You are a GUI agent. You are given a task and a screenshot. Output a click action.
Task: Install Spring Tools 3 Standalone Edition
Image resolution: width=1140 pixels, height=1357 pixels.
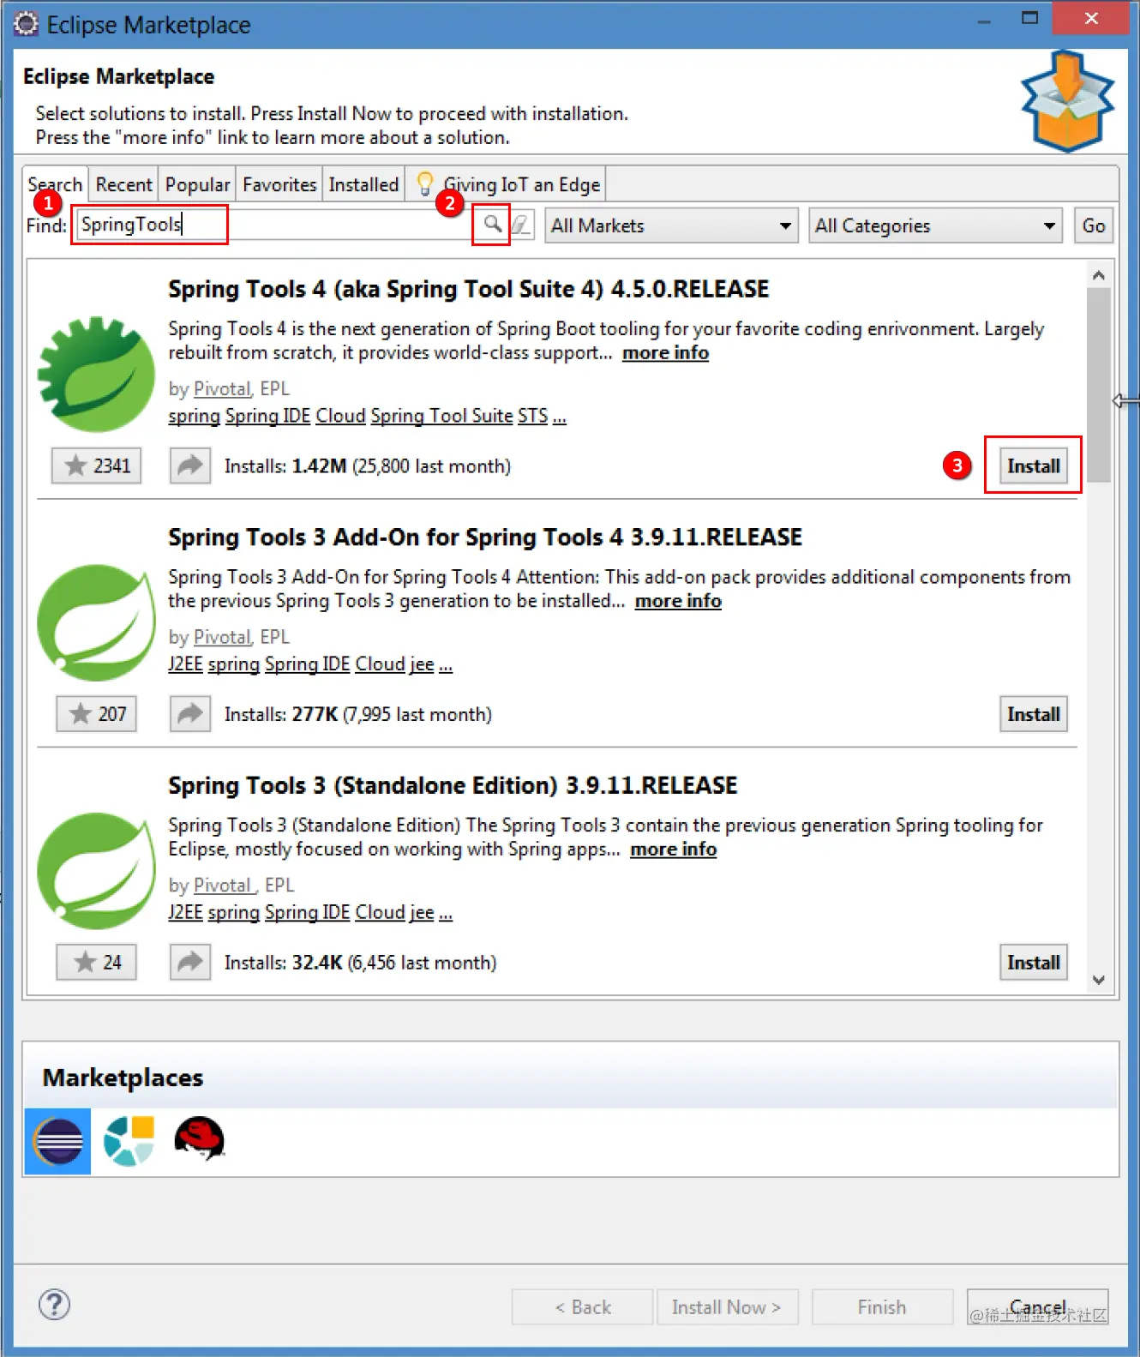point(1033,962)
